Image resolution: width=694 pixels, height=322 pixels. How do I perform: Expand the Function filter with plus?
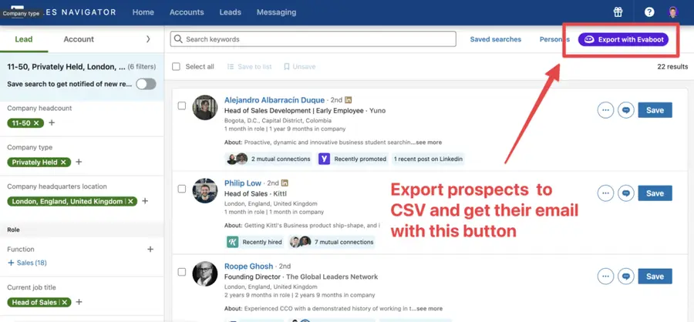(x=150, y=250)
